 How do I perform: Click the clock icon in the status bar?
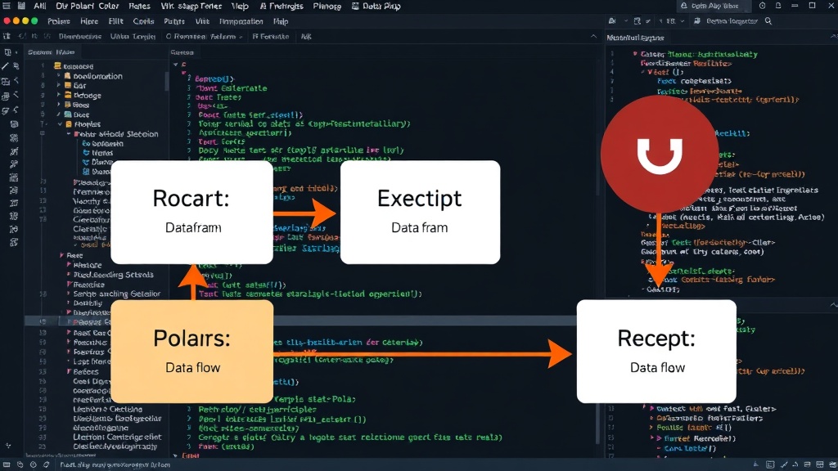tap(33, 464)
